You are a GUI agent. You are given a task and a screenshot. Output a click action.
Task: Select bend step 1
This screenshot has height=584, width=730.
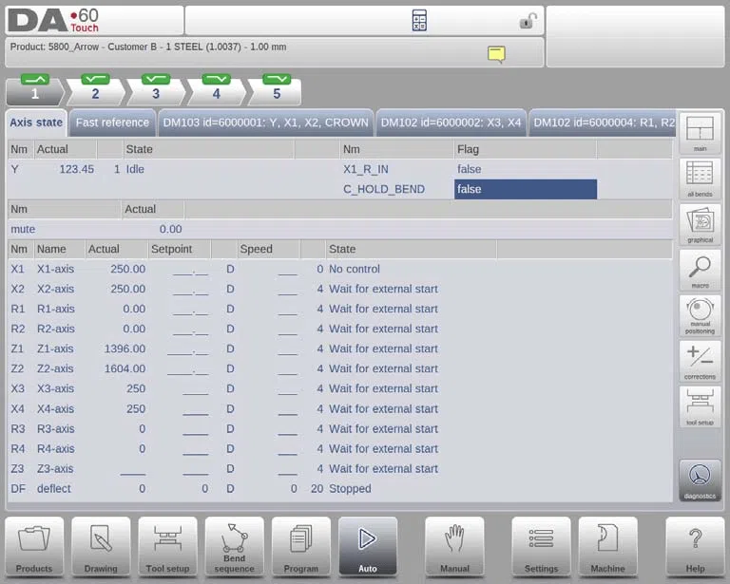(x=35, y=91)
